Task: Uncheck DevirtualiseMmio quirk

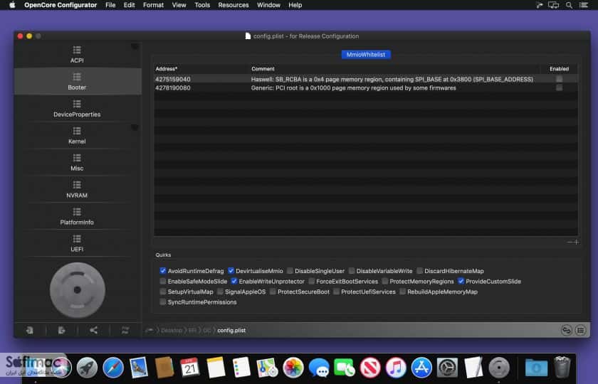Action: coord(231,271)
